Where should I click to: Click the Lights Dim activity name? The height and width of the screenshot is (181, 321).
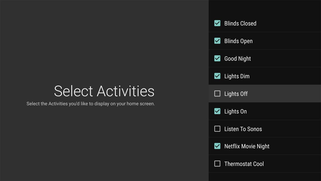click(237, 76)
